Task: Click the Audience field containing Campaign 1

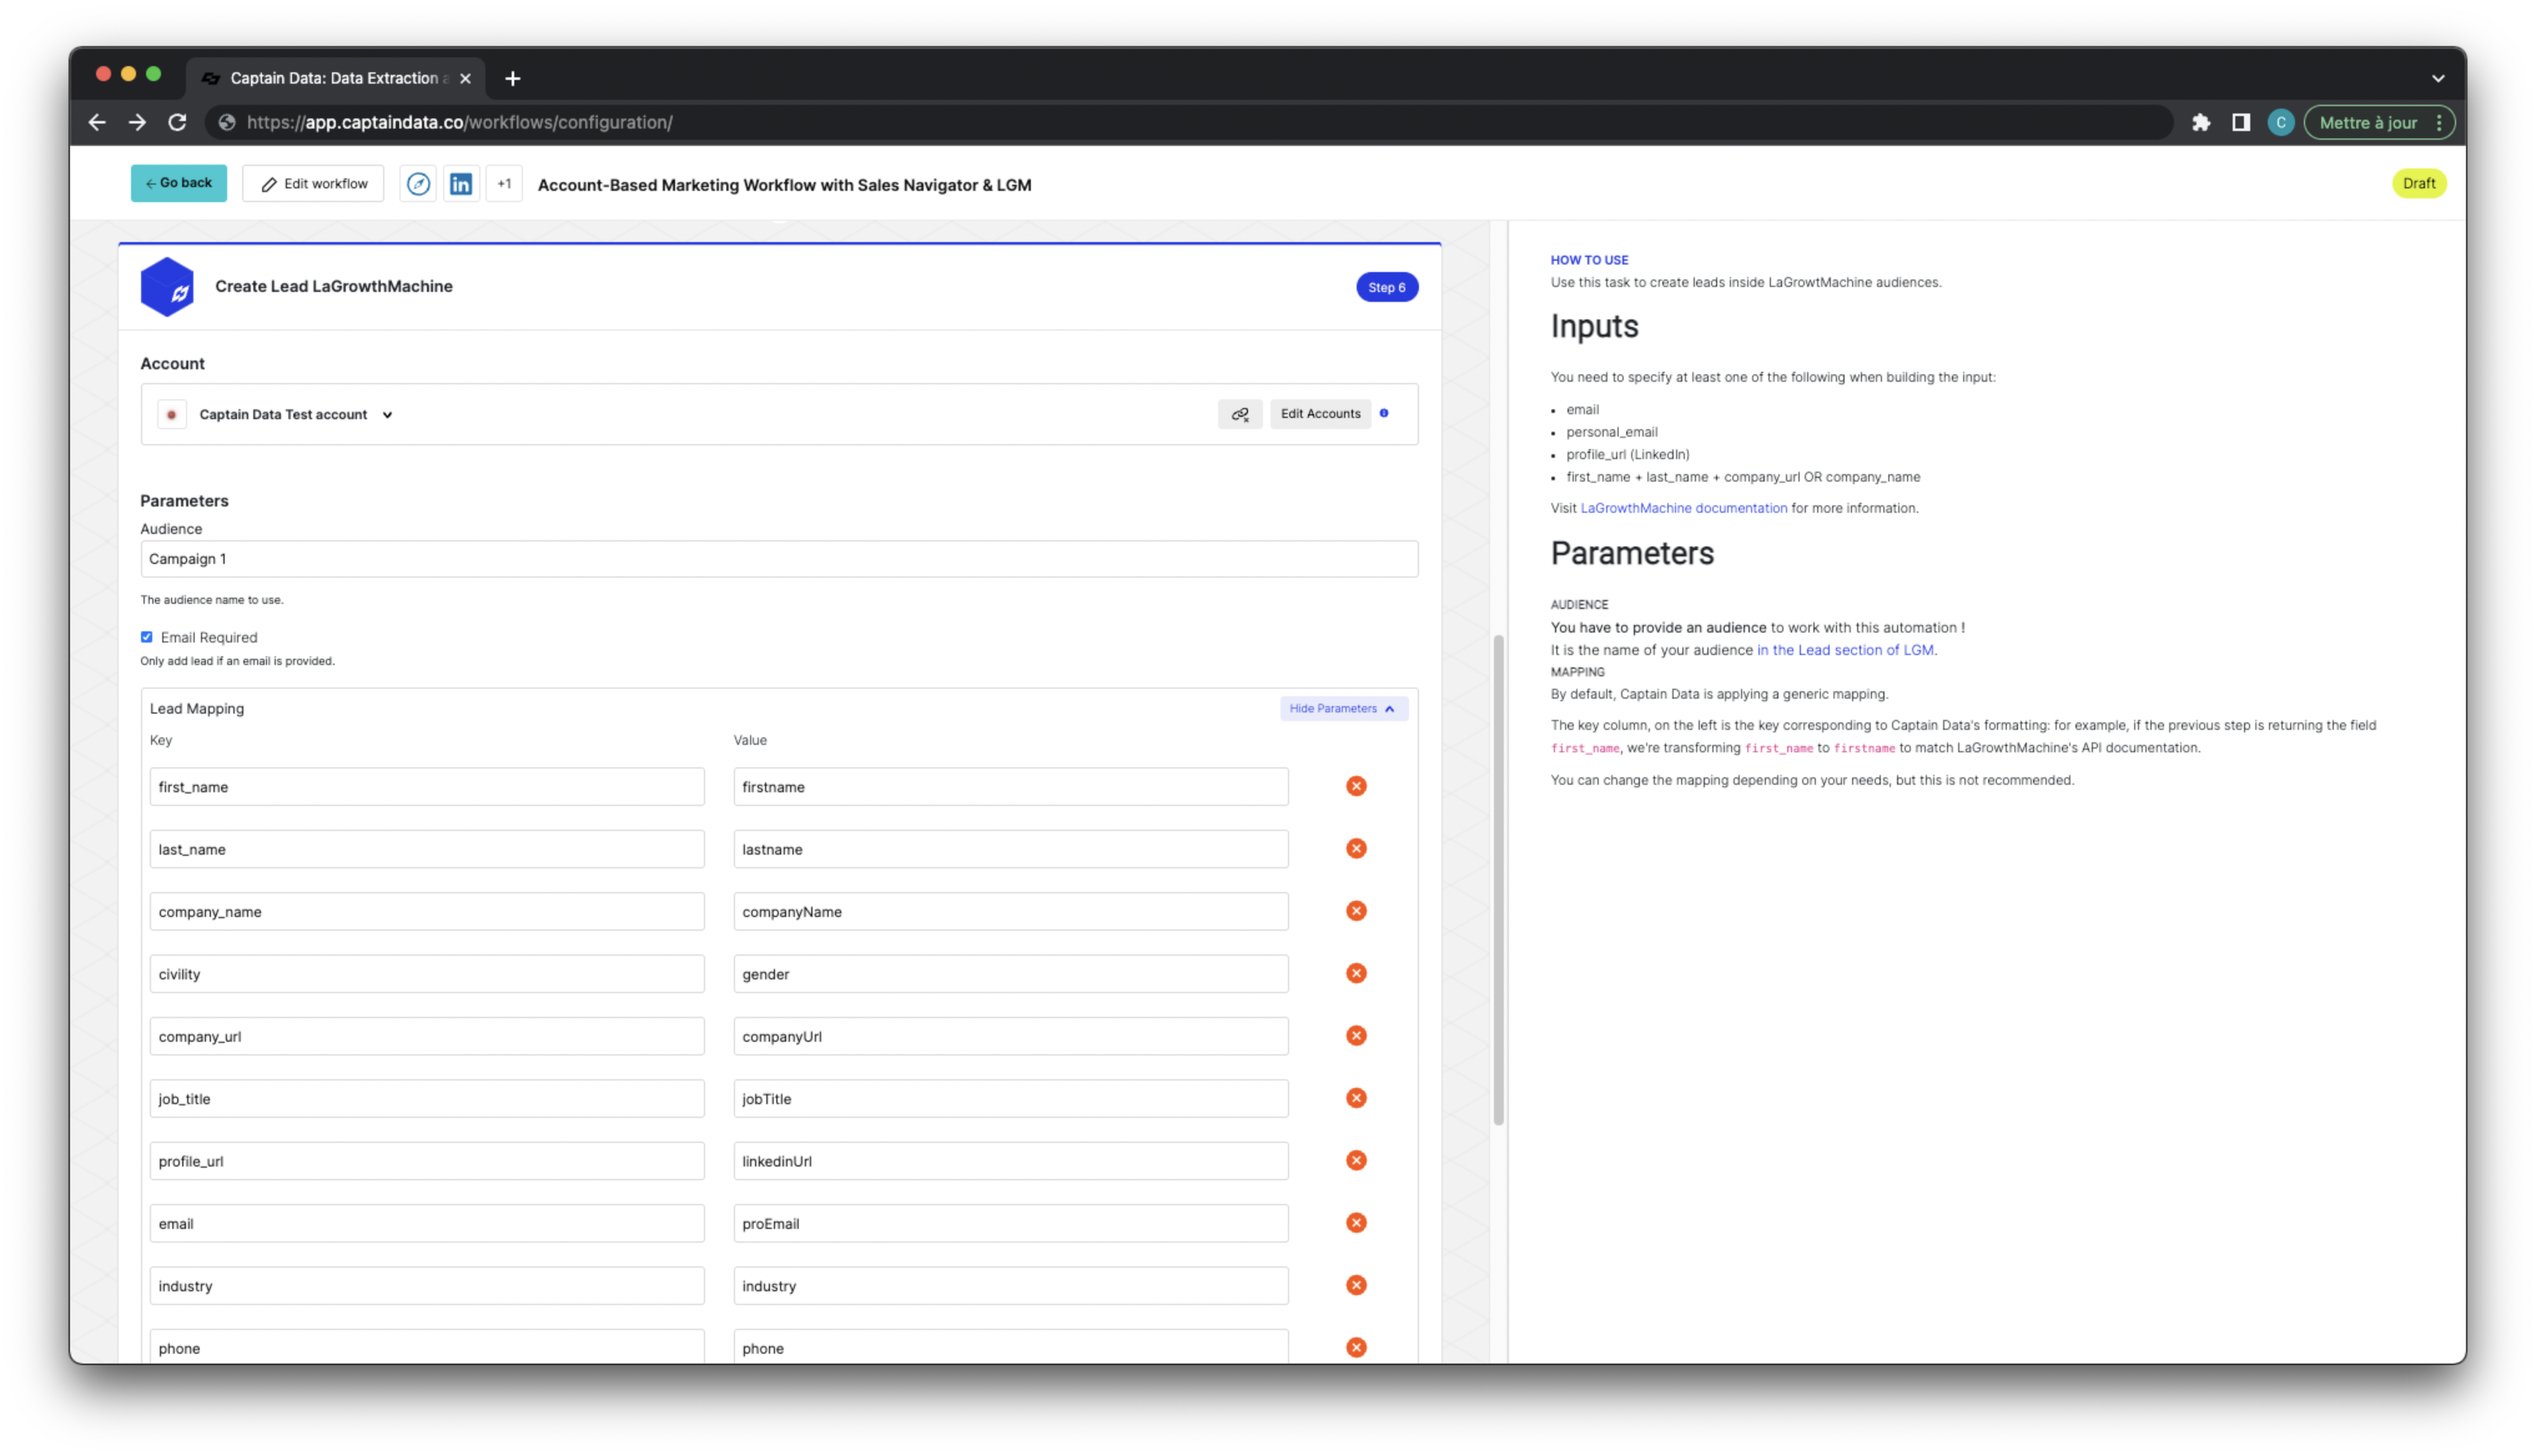Action: pyautogui.click(x=779, y=559)
